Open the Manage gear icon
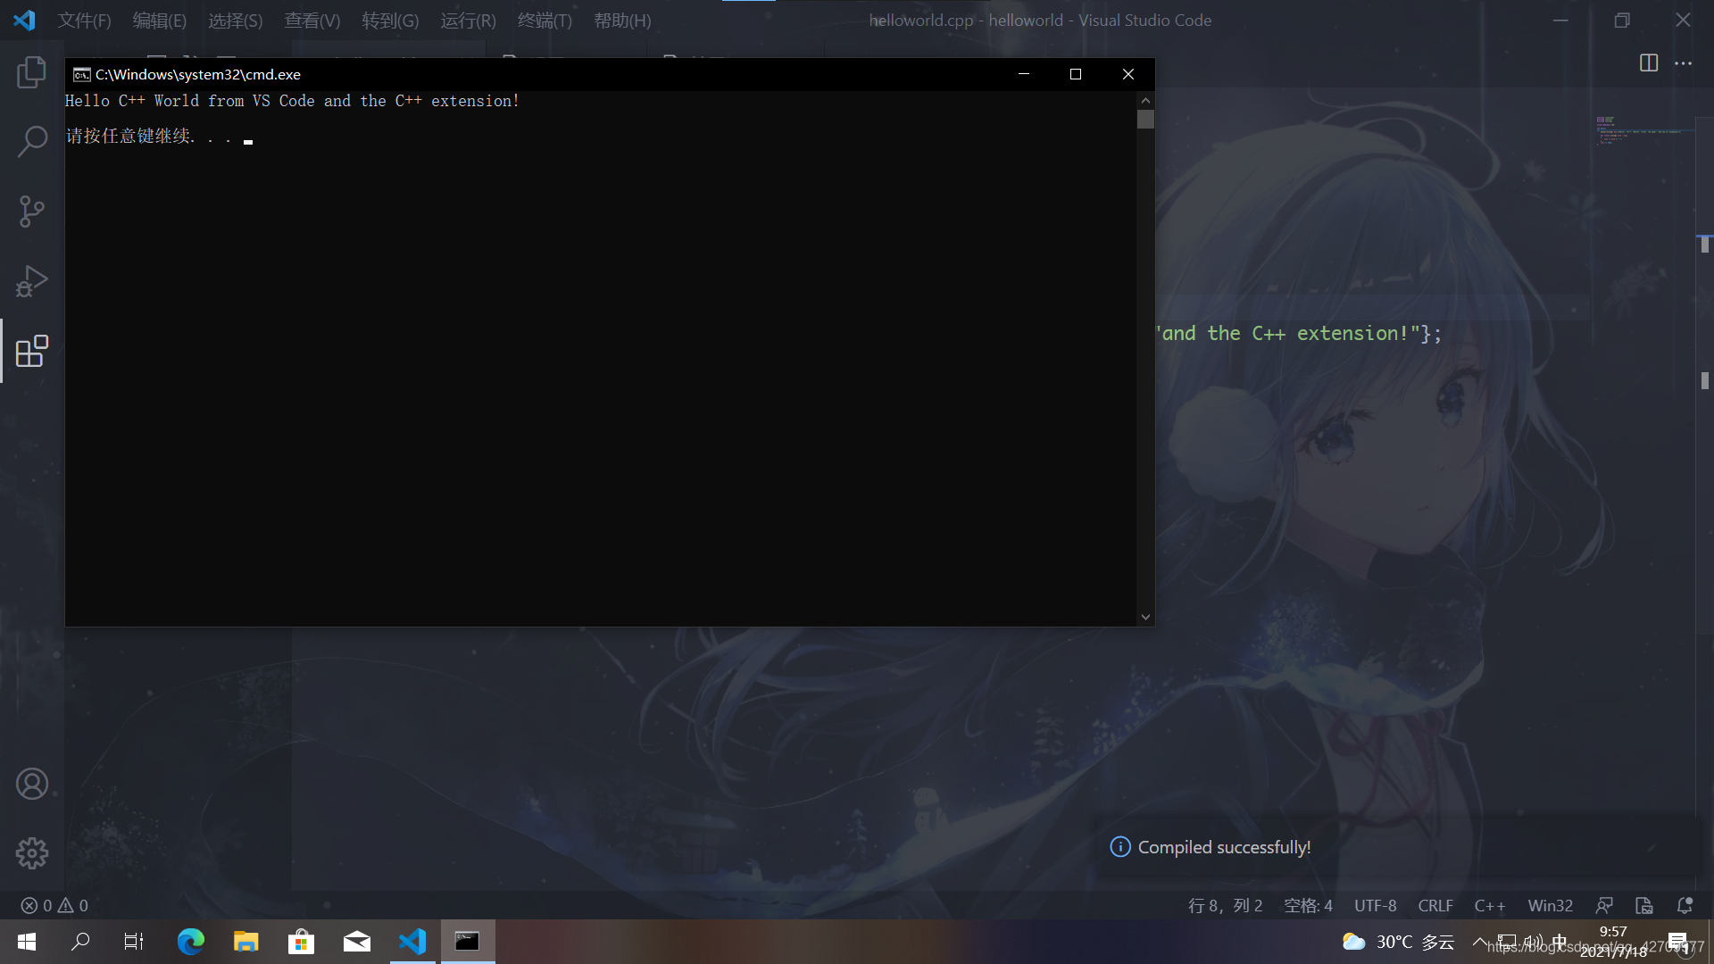The image size is (1714, 964). [x=31, y=853]
